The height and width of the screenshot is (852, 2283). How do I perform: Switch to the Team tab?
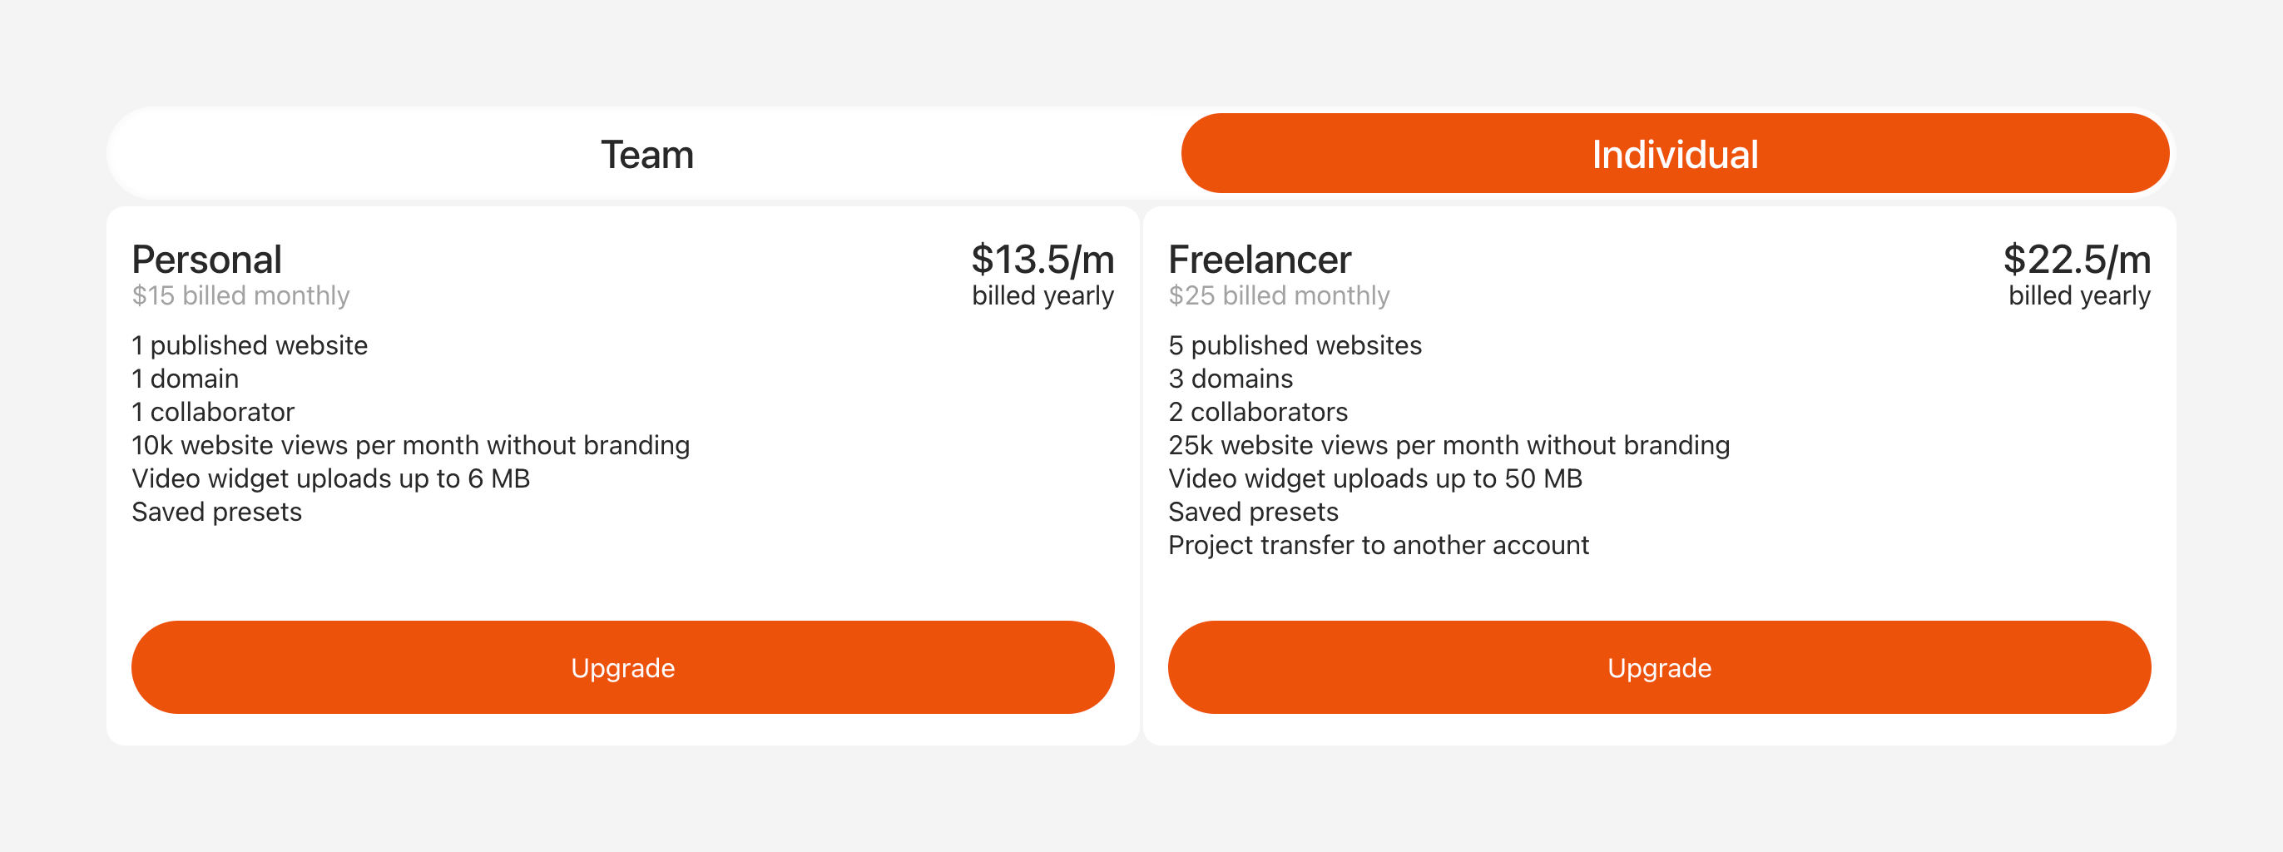pyautogui.click(x=647, y=154)
